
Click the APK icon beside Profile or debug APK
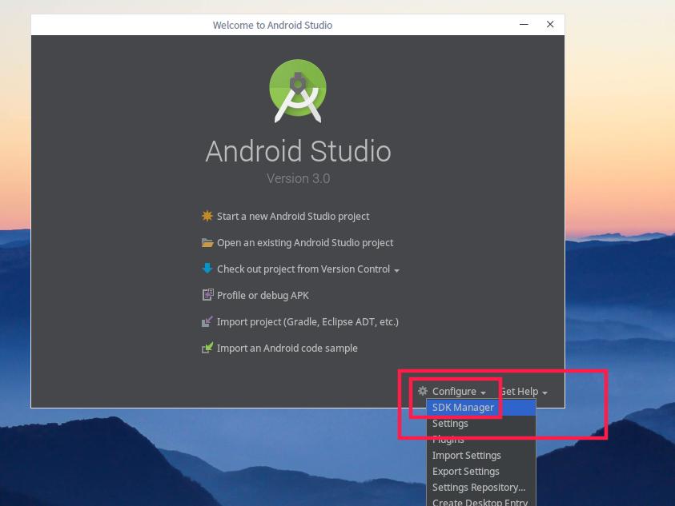[207, 295]
